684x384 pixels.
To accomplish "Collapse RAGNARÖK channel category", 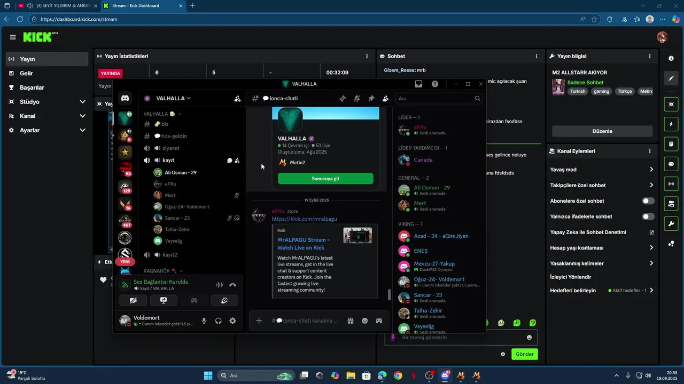I will [163, 271].
